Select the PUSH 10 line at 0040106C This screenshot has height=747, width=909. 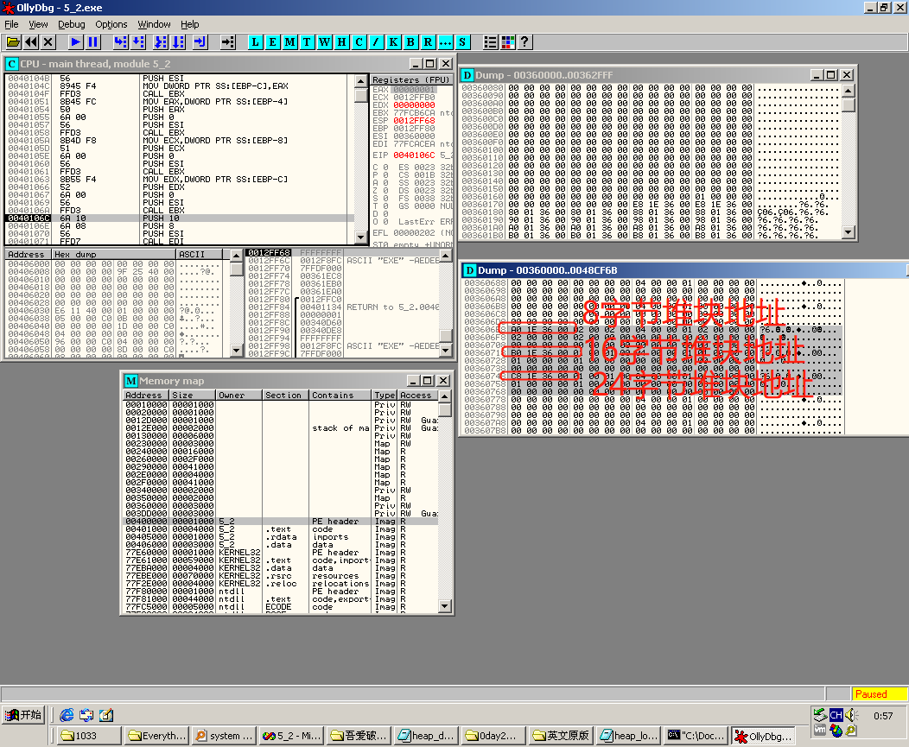click(x=179, y=218)
